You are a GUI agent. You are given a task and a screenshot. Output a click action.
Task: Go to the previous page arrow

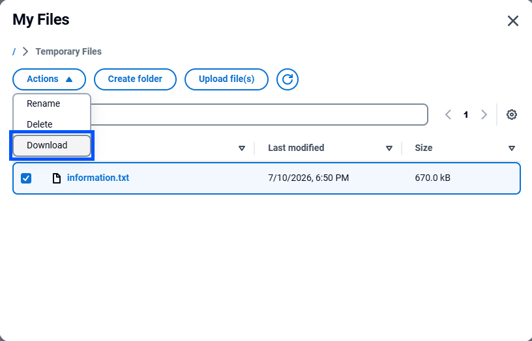tap(448, 115)
